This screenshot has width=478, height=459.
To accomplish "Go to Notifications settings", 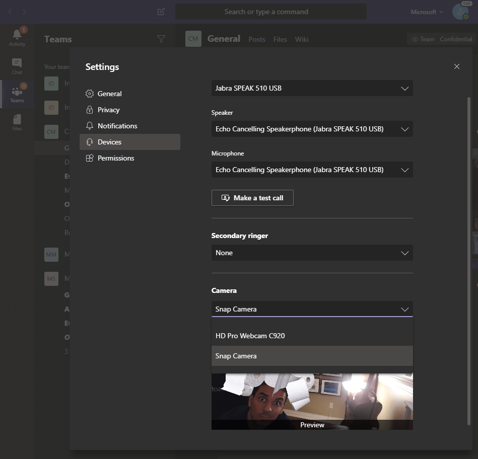I will (117, 126).
